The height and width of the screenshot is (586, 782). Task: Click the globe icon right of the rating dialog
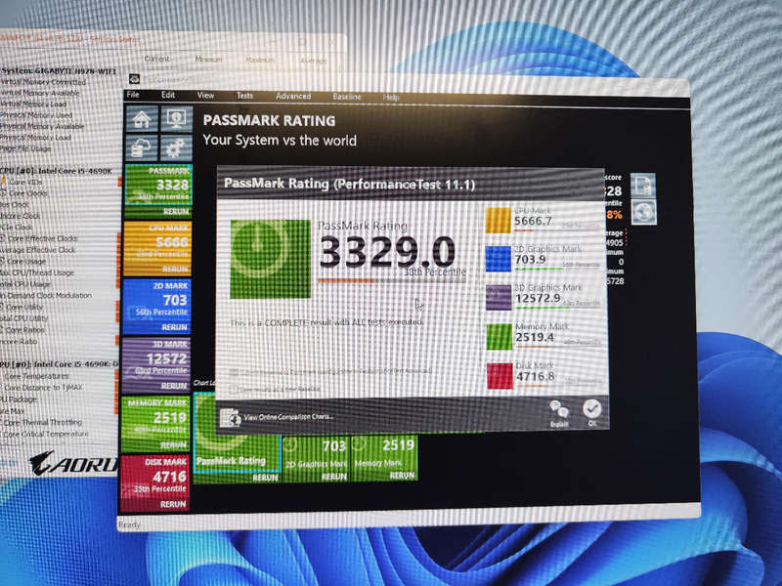tap(644, 212)
